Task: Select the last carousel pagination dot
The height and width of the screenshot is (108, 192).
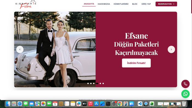Action: [x=103, y=83]
